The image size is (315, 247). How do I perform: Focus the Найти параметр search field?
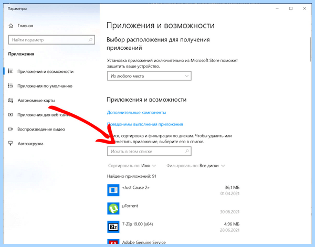[x=51, y=40]
